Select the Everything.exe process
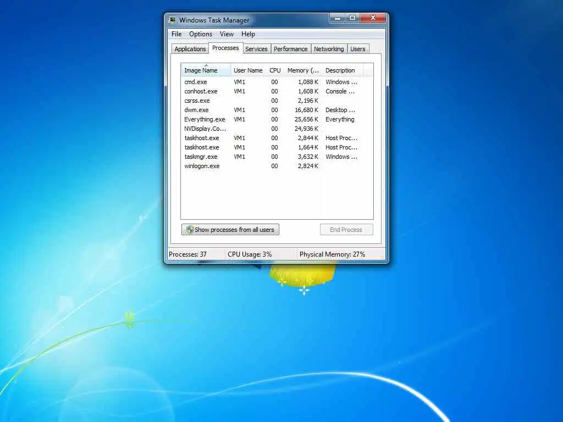 (x=277, y=119)
